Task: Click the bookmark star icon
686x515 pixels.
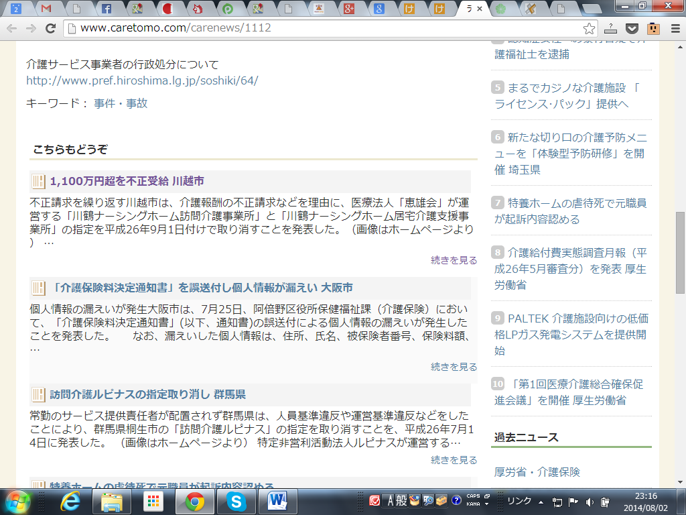Action: (x=589, y=28)
